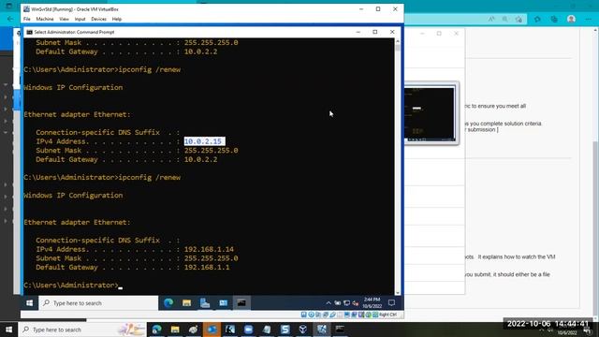Screen dimensions: 599x337
Task: Open the guest notification center icon
Action: point(391,303)
